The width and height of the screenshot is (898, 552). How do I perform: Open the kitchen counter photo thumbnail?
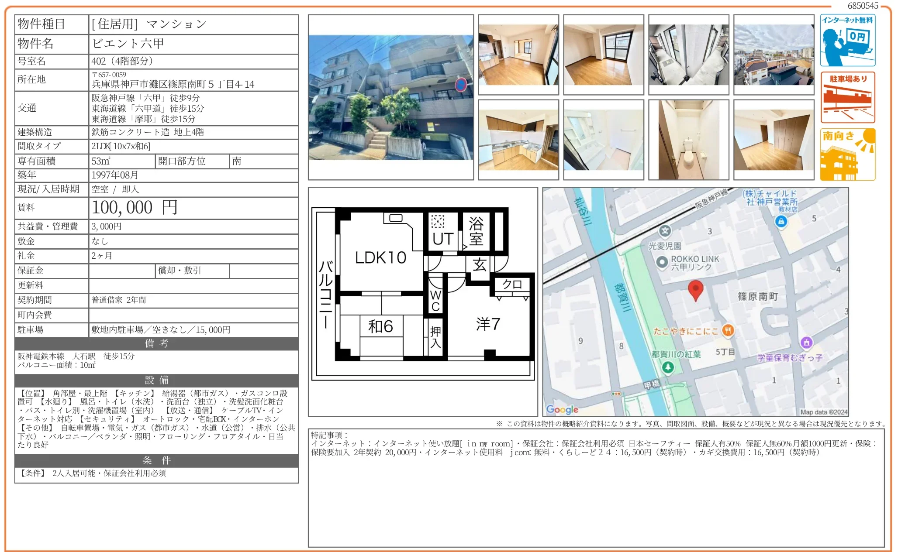(518, 140)
